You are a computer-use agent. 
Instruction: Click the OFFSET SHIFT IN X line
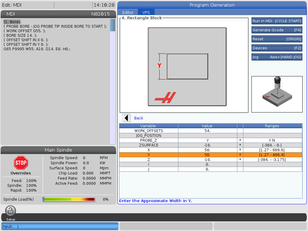(x=26, y=40)
